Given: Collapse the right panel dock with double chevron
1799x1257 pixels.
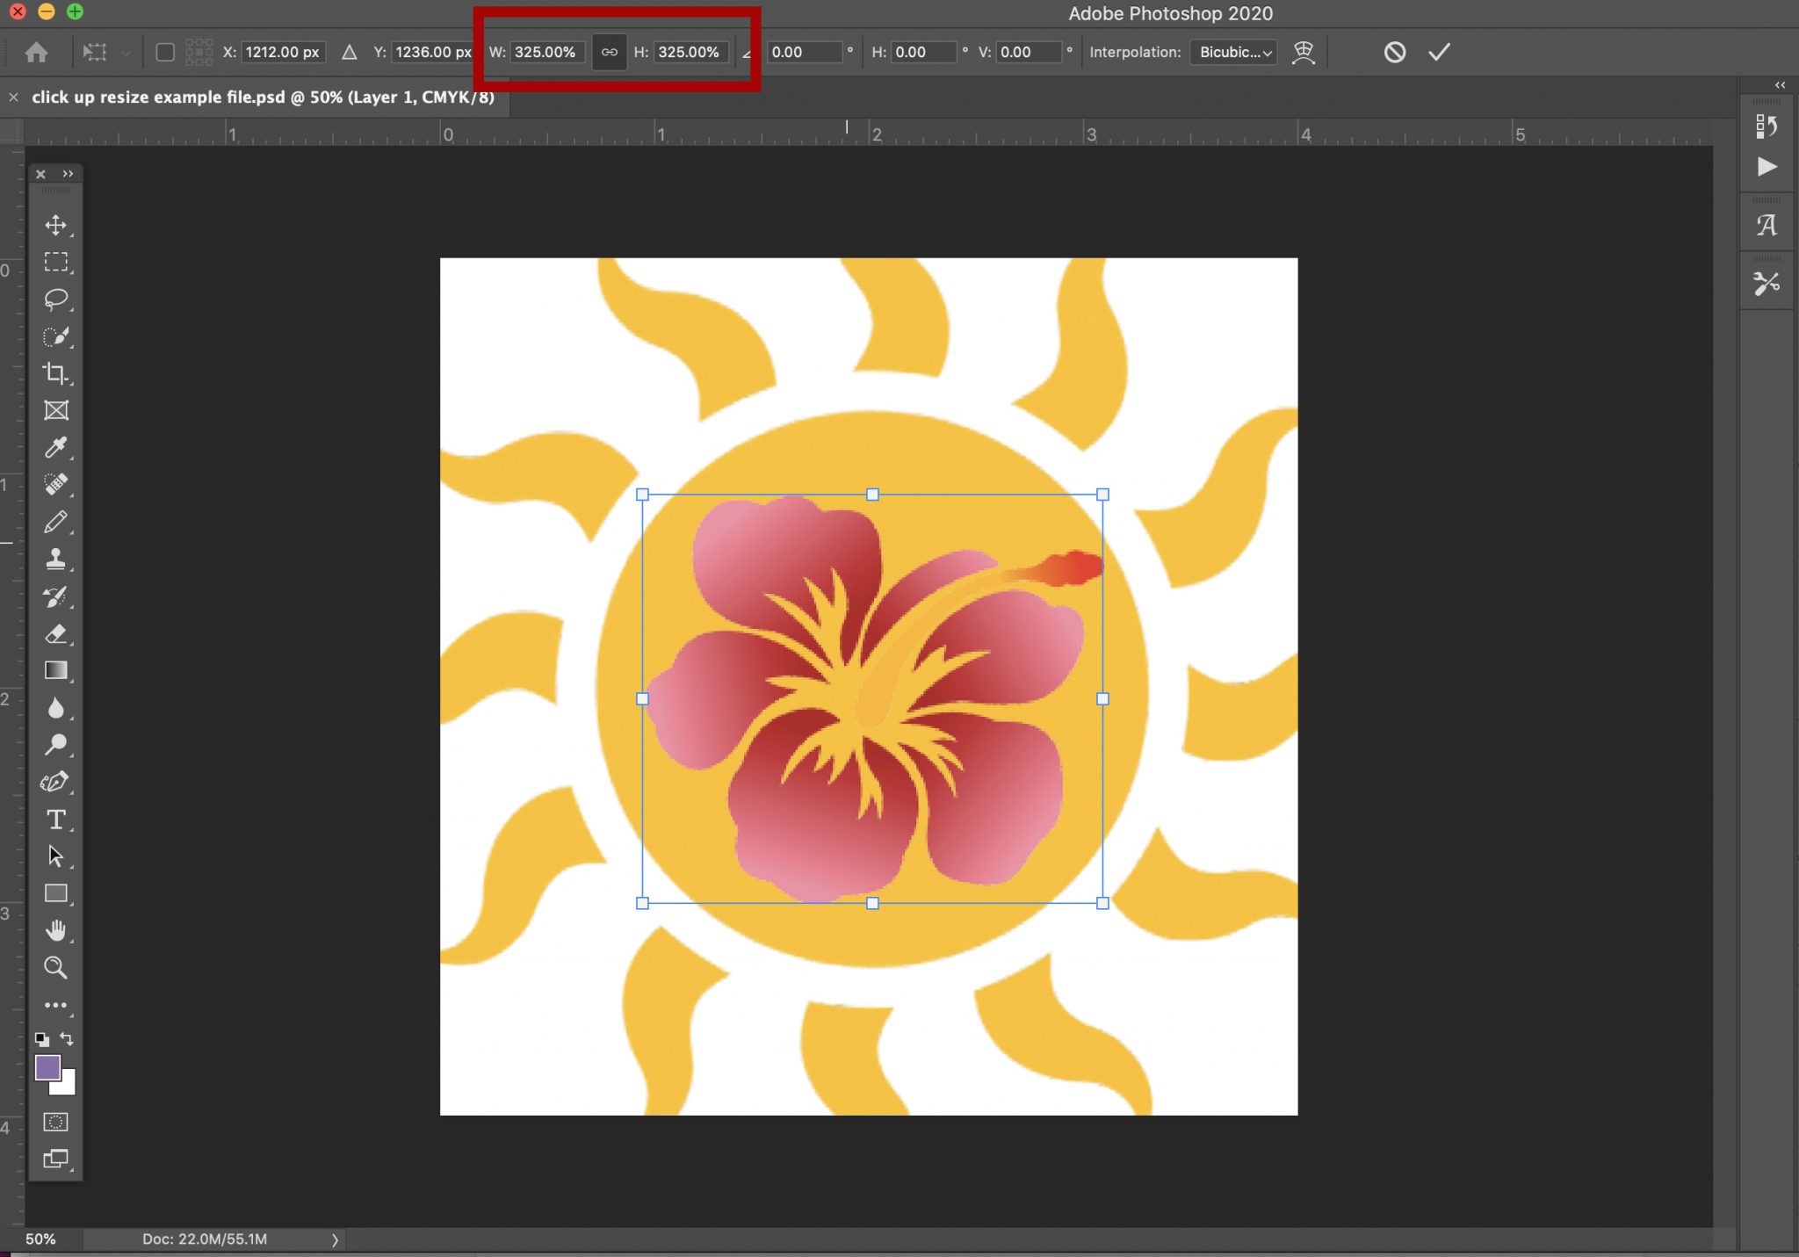Looking at the screenshot, I should coord(1780,83).
